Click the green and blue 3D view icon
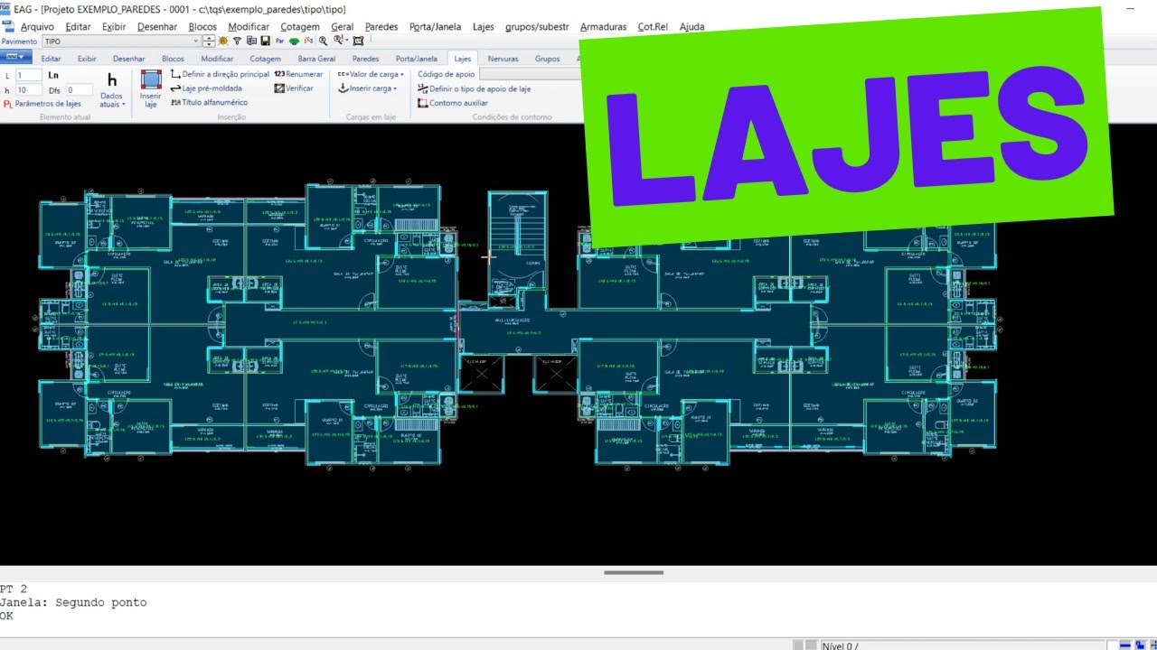 [x=295, y=41]
